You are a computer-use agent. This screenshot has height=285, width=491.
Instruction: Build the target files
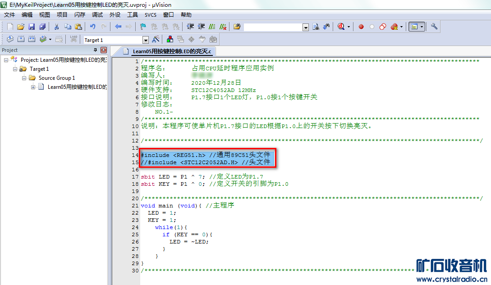(x=21, y=40)
